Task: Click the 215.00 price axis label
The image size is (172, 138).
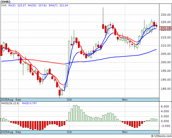Action: tap(166, 37)
